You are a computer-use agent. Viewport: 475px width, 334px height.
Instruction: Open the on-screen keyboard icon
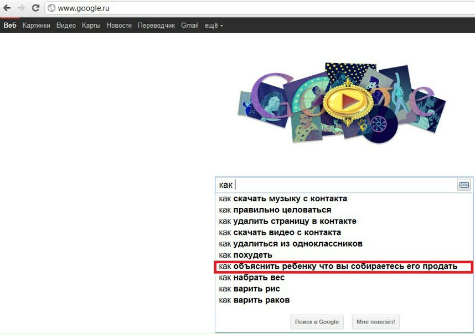[463, 185]
